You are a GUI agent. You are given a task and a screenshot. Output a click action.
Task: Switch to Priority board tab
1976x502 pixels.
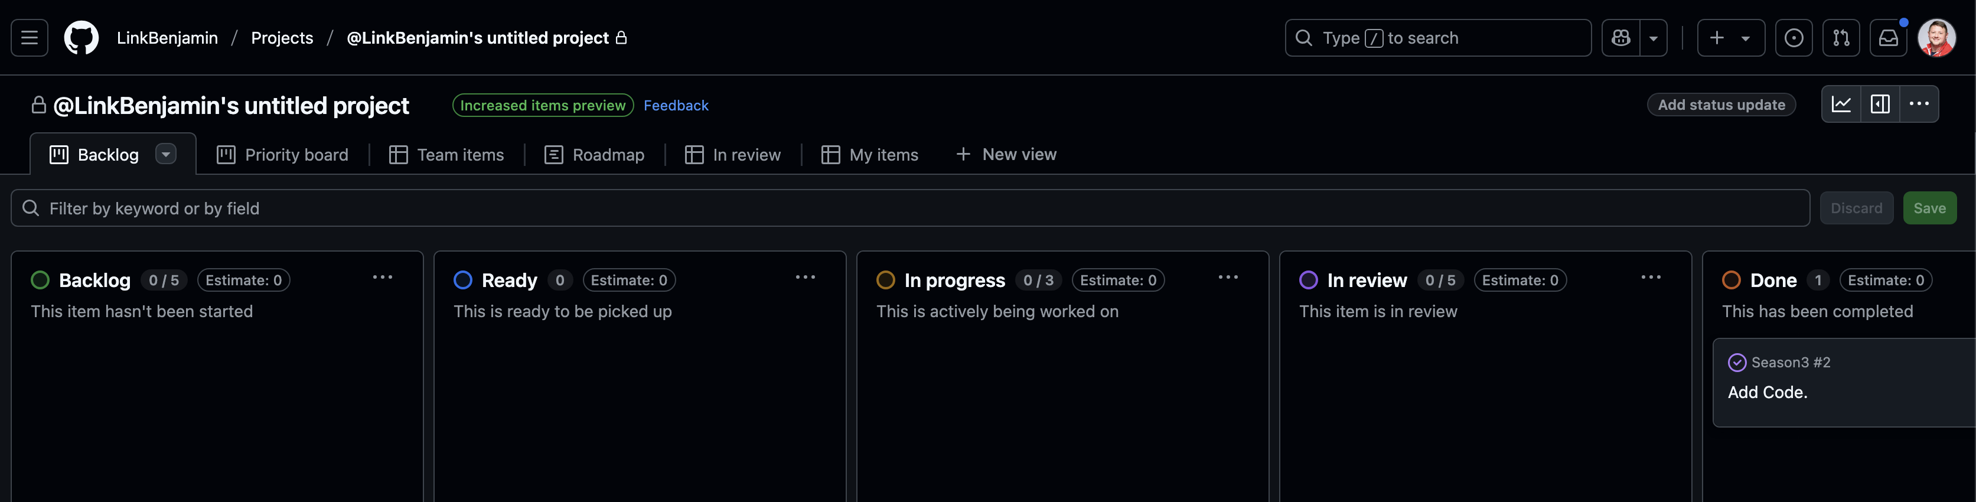click(282, 154)
